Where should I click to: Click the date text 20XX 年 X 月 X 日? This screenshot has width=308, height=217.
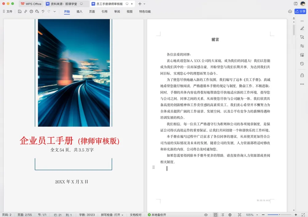[71, 182]
